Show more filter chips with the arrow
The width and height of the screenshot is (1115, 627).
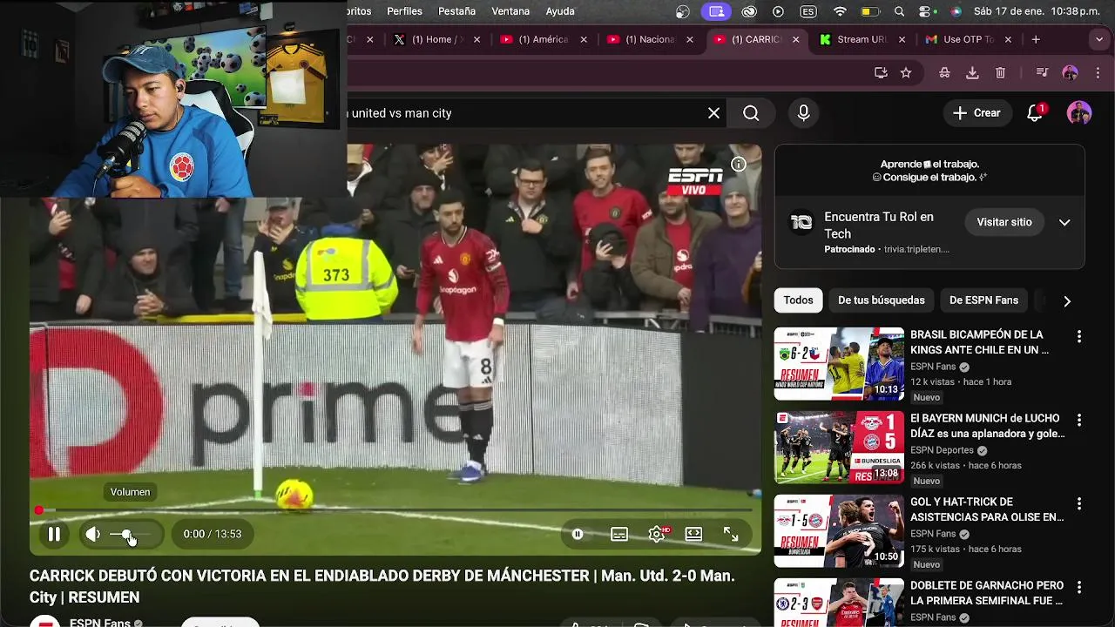pyautogui.click(x=1067, y=300)
